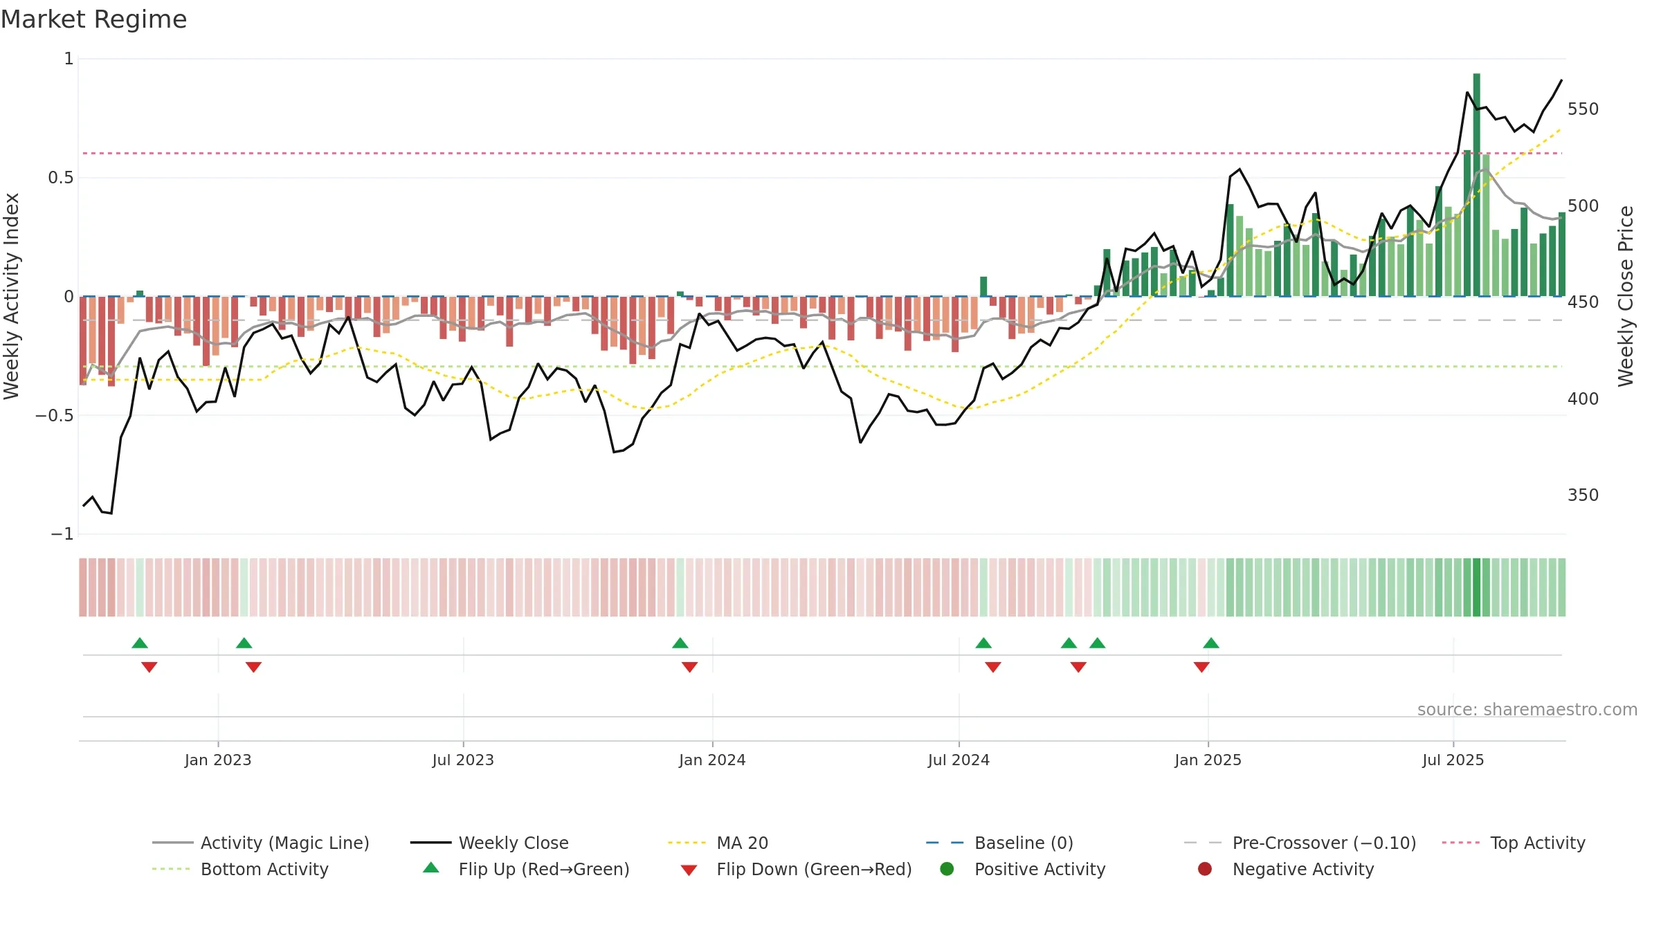Viewport: 1661px width, 934px height.
Task: Click the last green Flip Up triangle at Jan 2025
Action: click(x=1211, y=643)
